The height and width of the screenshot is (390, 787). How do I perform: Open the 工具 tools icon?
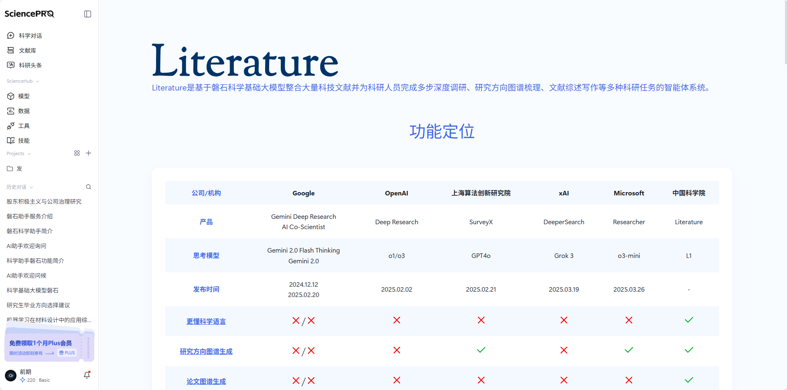[x=11, y=126]
